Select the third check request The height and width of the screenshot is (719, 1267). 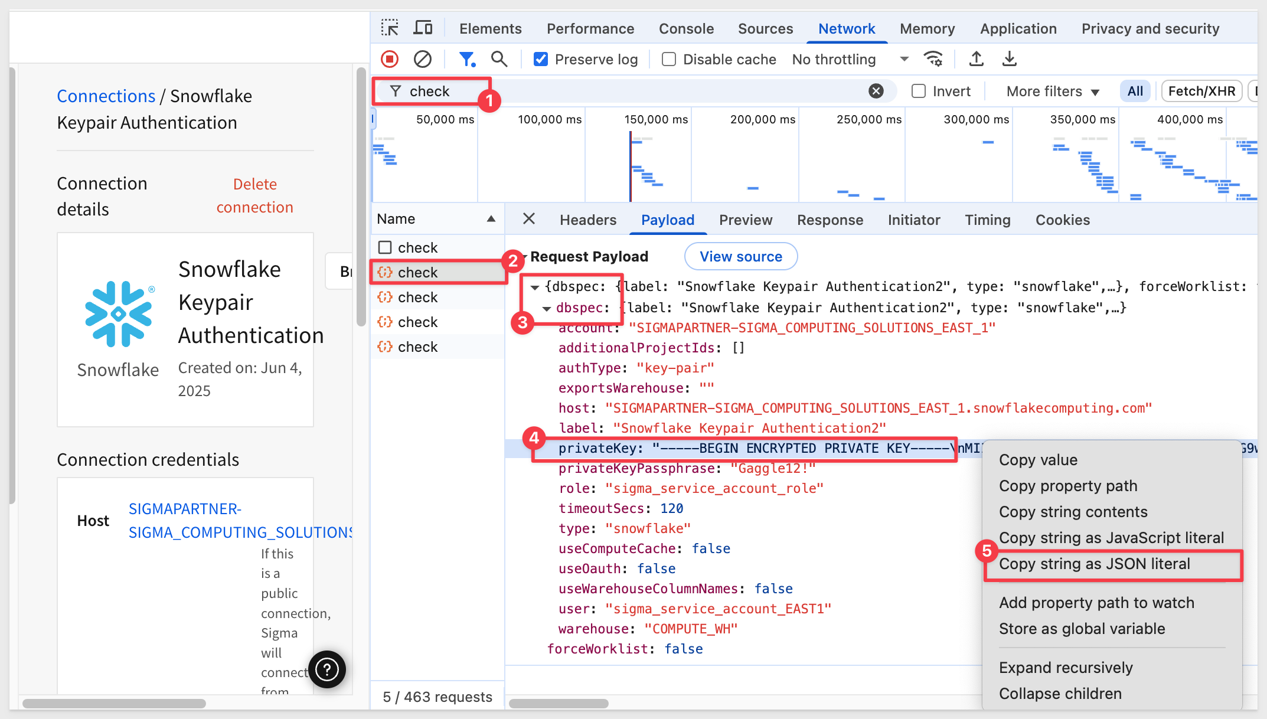(x=437, y=297)
